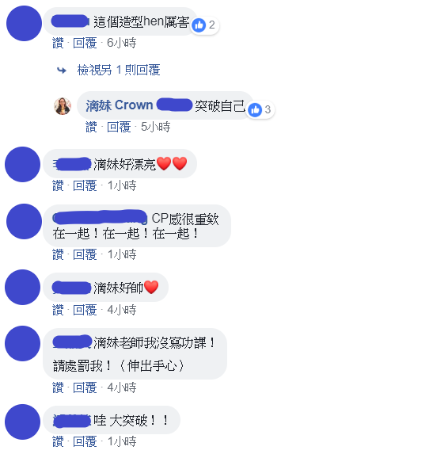
Task: Click the 6小時 timestamp on first comment
Action: point(121,43)
